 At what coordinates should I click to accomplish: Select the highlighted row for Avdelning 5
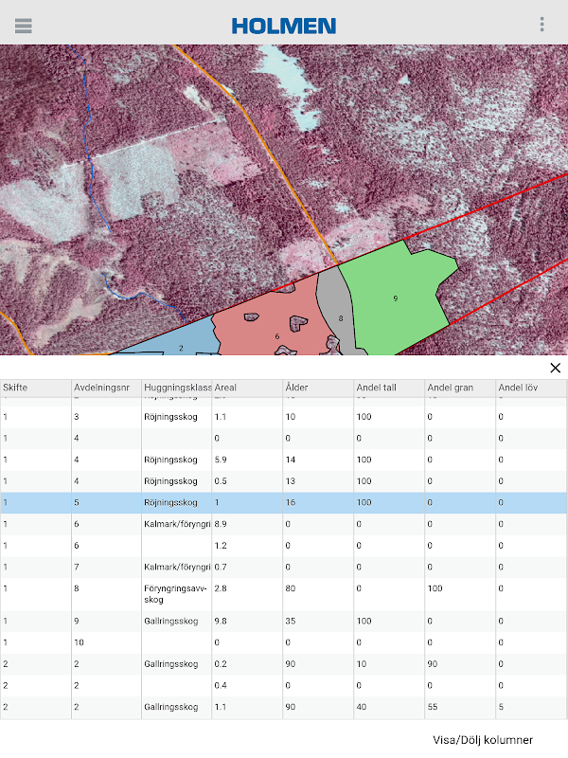point(284,502)
